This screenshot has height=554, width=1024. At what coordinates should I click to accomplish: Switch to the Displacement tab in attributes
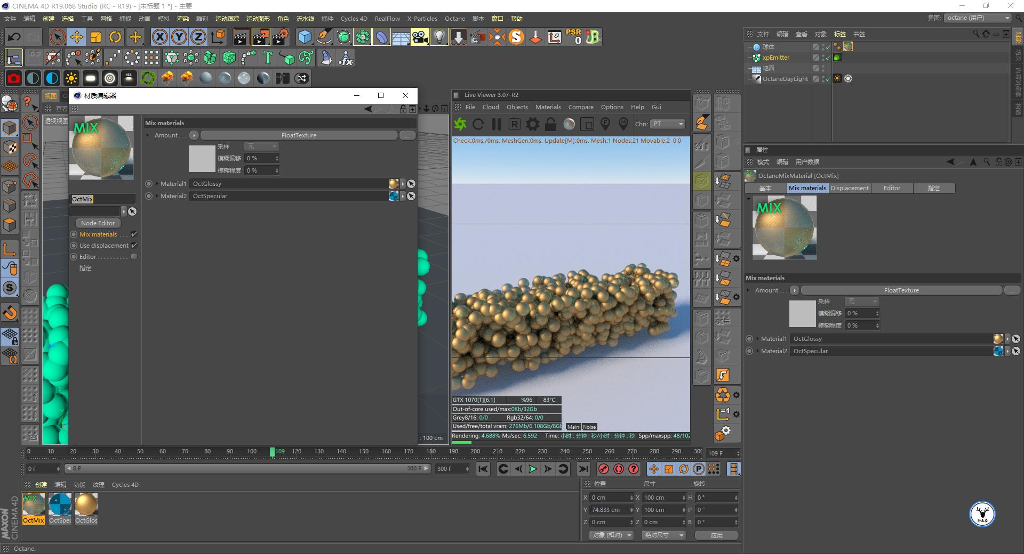tap(850, 188)
